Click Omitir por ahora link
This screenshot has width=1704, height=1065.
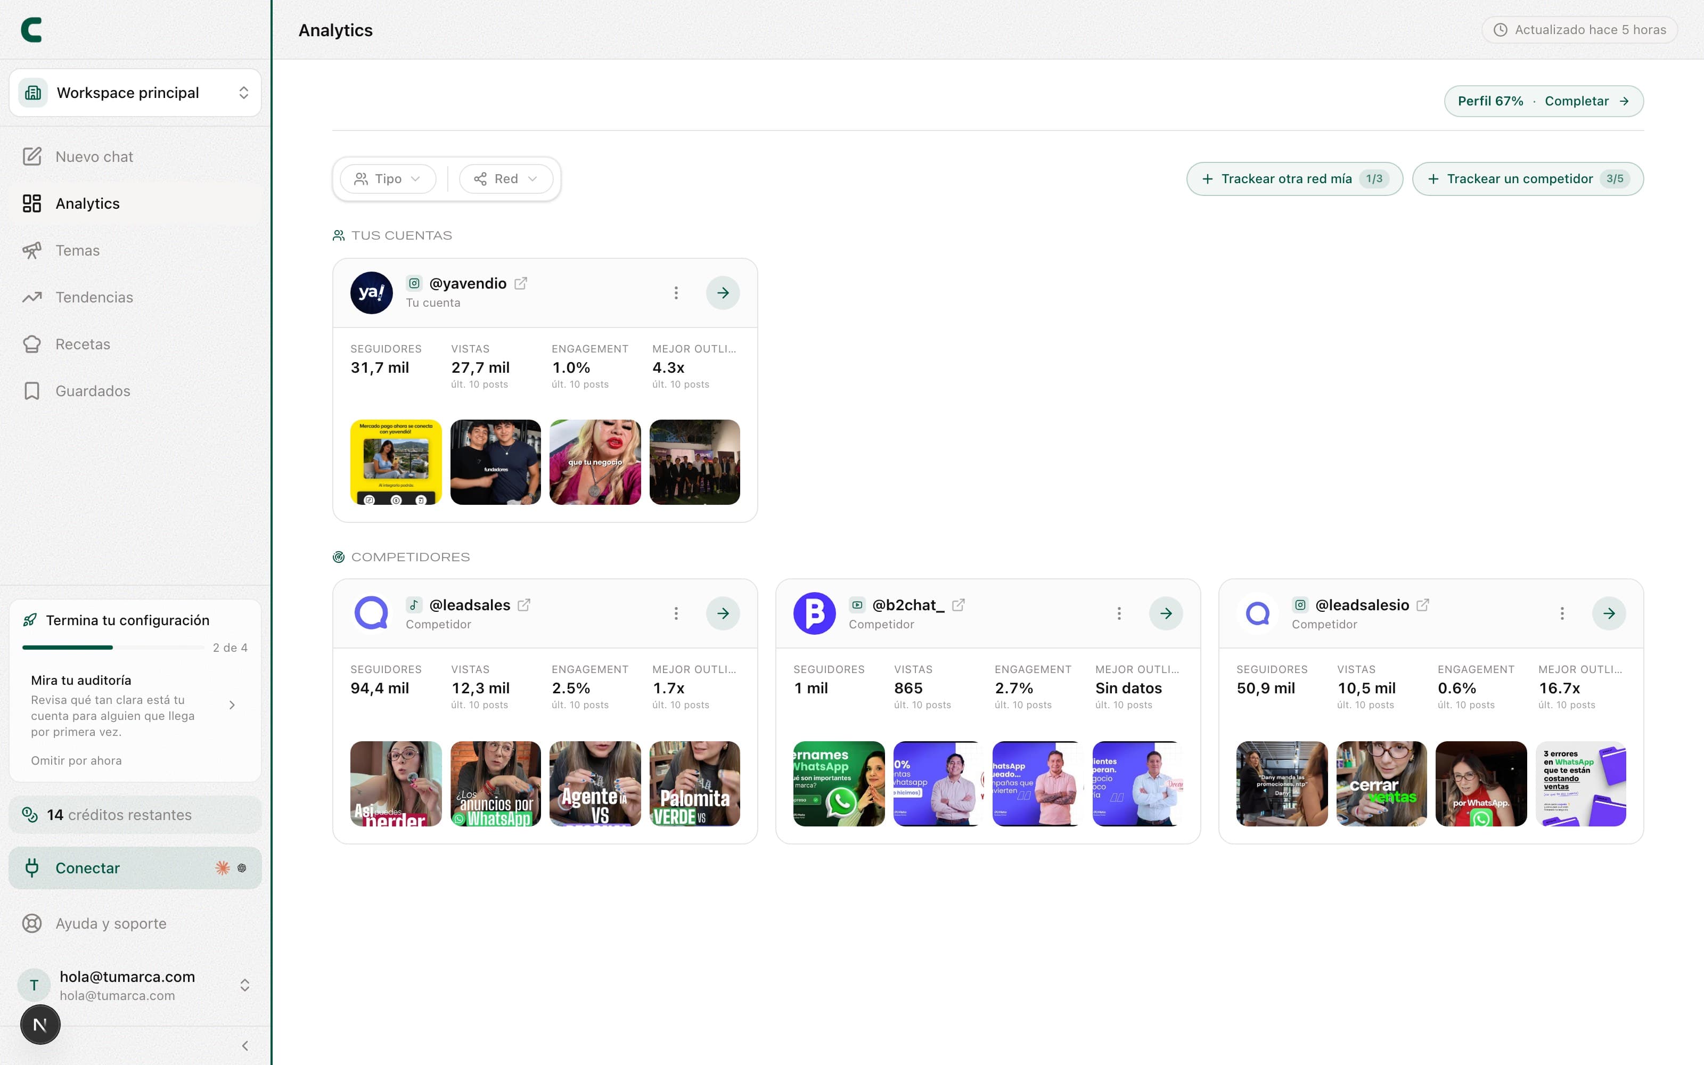pyautogui.click(x=76, y=761)
